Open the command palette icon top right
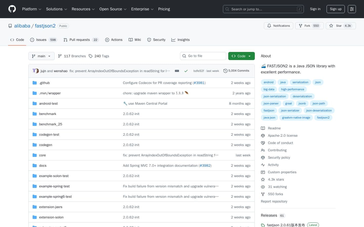This screenshot has height=227, width=364. (352, 9)
